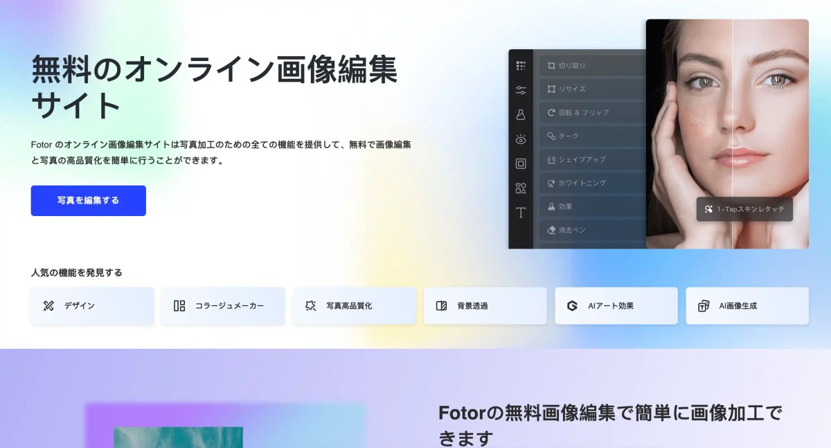Click the AI画像生成 icon

pos(704,305)
